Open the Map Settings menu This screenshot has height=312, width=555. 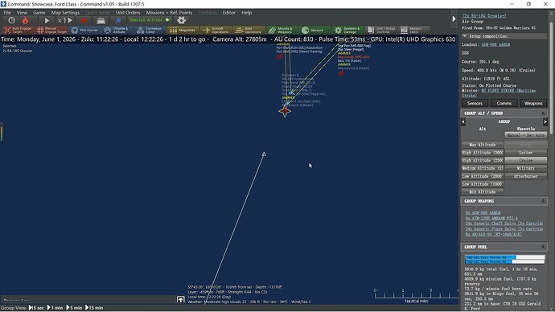[65, 13]
